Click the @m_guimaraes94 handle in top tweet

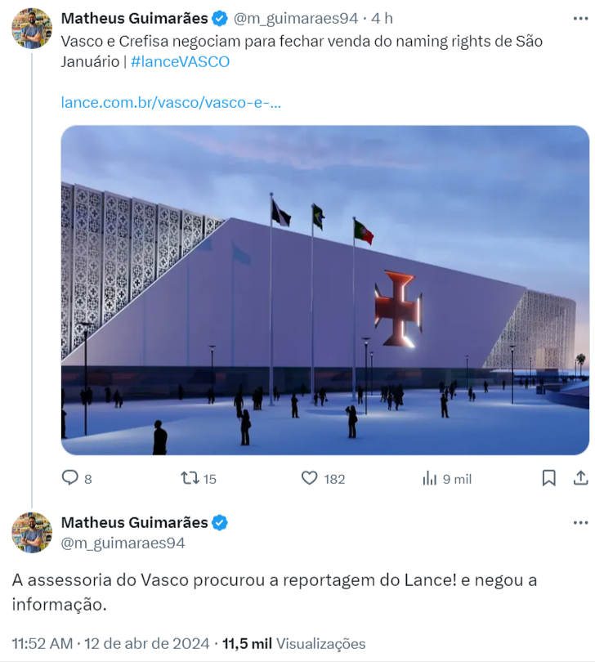296,19
